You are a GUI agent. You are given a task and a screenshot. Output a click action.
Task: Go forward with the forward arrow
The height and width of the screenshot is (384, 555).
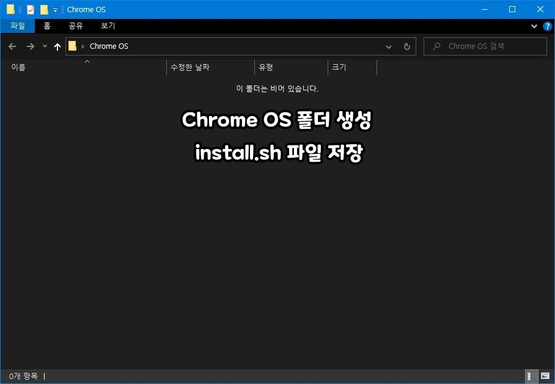31,46
